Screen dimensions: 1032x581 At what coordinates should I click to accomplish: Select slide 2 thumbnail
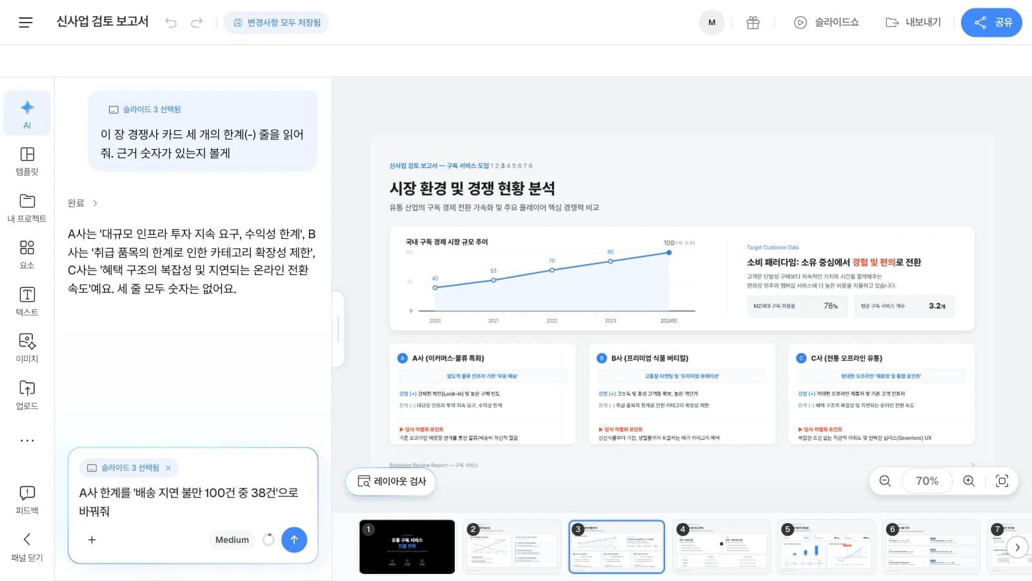pyautogui.click(x=511, y=547)
